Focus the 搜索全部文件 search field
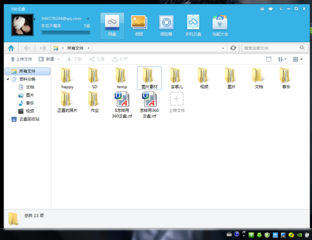The height and width of the screenshot is (240, 312). (x=271, y=48)
